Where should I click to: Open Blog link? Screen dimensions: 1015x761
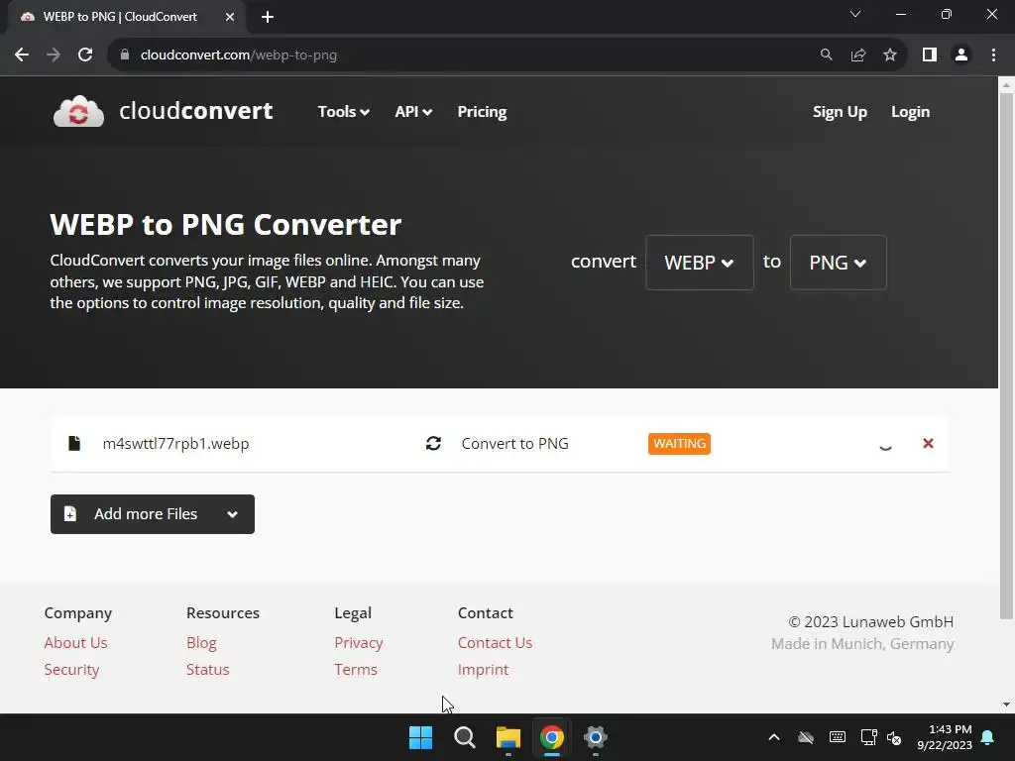201,642
